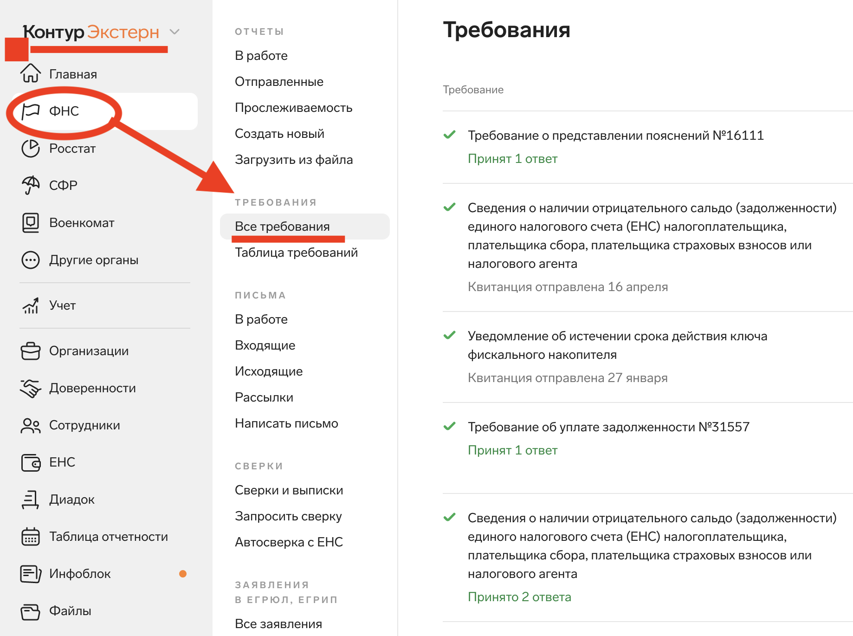Click the Доверенности handshake icon
Image resolution: width=853 pixels, height=636 pixels.
point(31,388)
